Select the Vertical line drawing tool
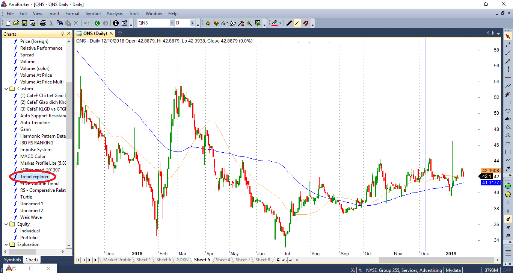 [x=508, y=69]
